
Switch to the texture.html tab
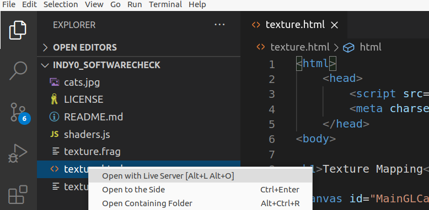click(294, 25)
